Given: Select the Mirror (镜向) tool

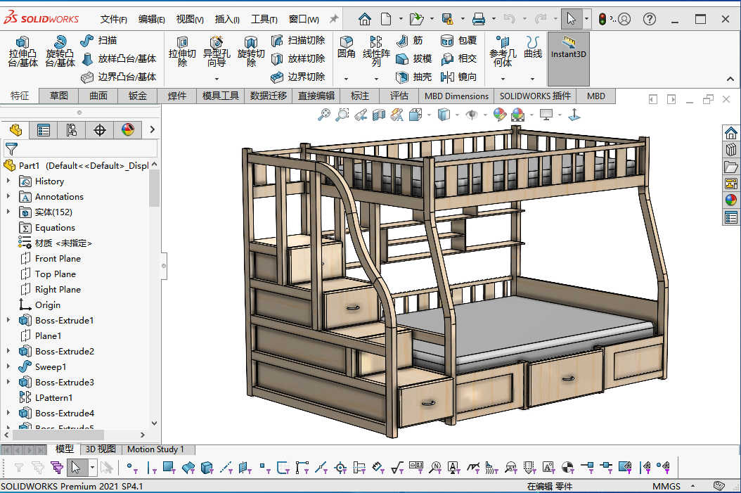Looking at the screenshot, I should click(x=458, y=77).
